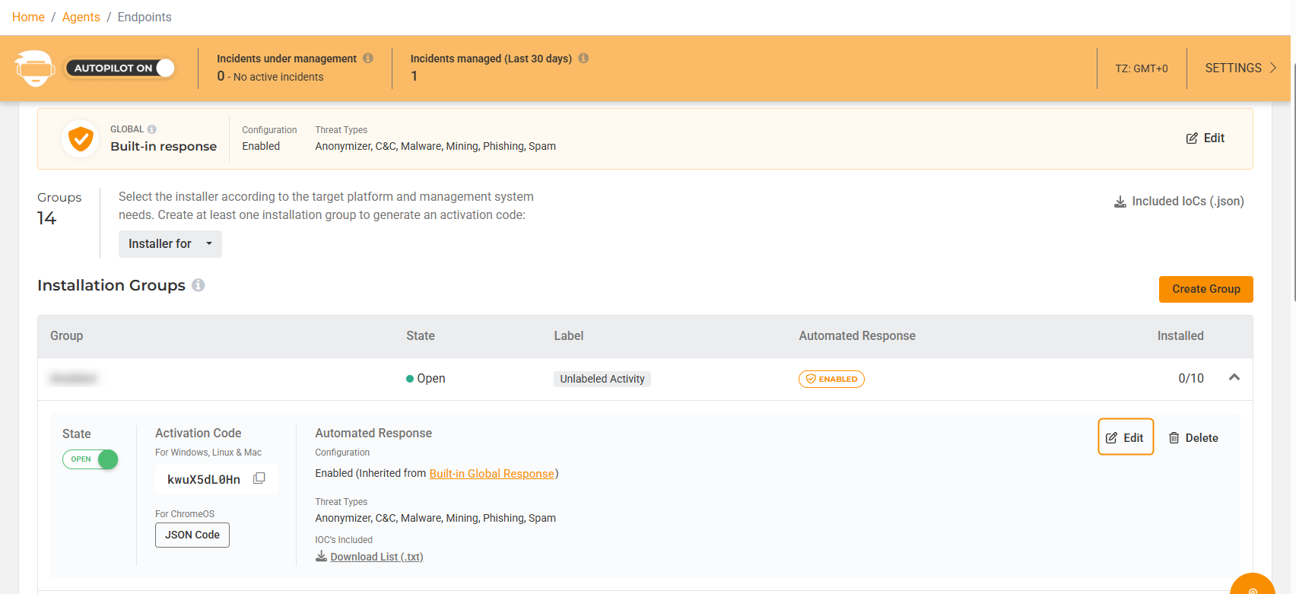The width and height of the screenshot is (1296, 594).
Task: Open the SETTINGS panel chevron
Action: click(1273, 68)
